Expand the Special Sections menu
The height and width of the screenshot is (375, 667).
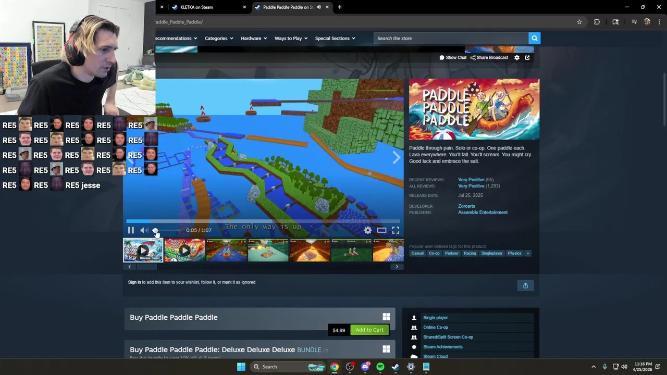(x=335, y=38)
